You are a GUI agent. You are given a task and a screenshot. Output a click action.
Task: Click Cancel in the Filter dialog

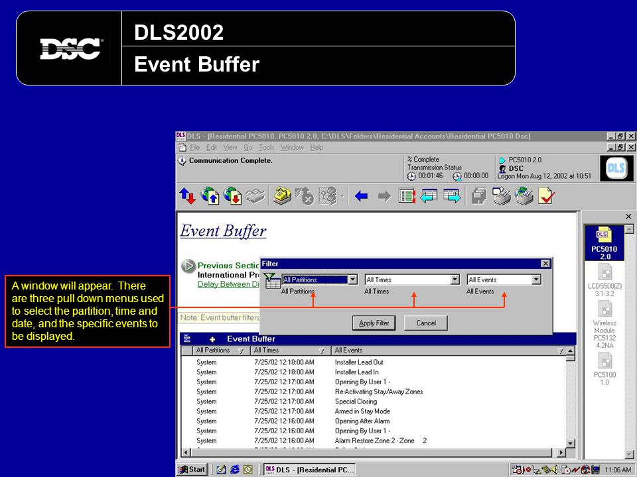coord(426,323)
